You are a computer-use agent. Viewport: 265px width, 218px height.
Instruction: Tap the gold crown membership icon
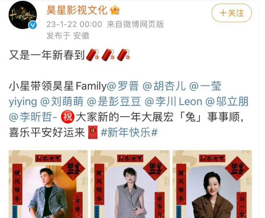point(115,10)
